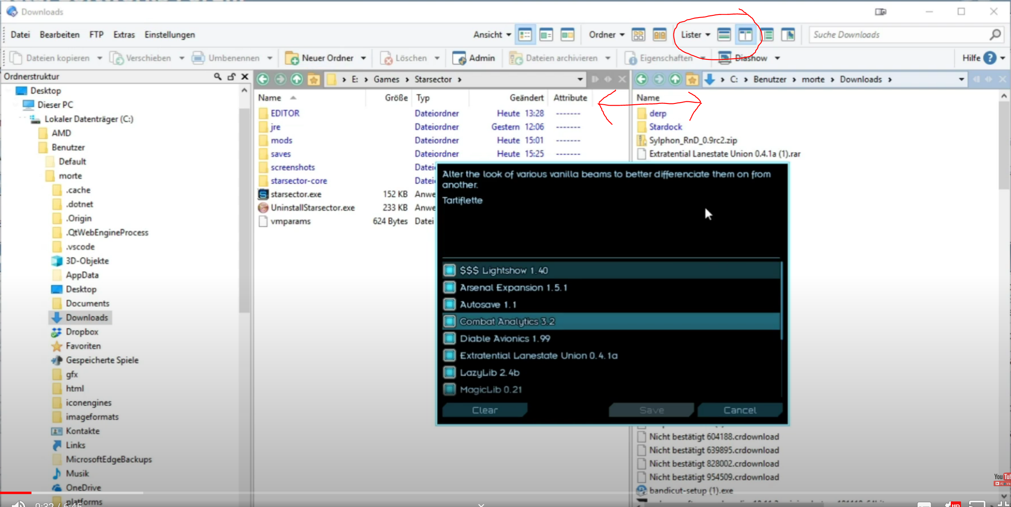
Task: Disable the LazyLib 2.4b mod checkbox
Action: [450, 373]
